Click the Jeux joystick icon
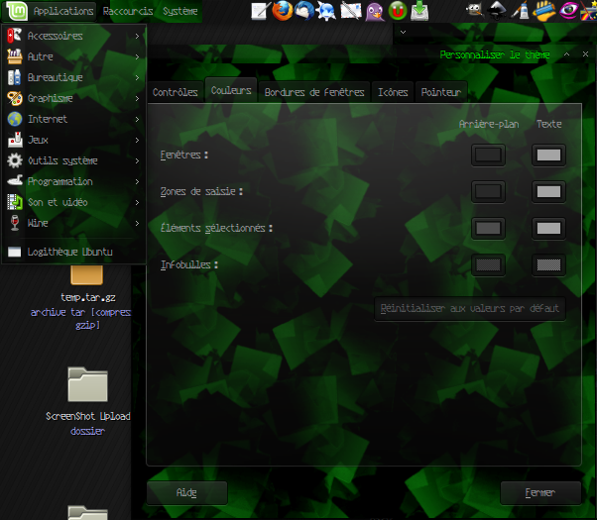 tap(15, 140)
